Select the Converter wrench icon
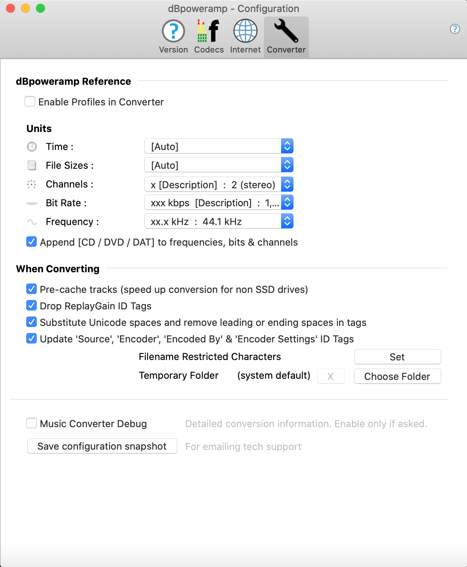467x567 pixels. [x=286, y=31]
